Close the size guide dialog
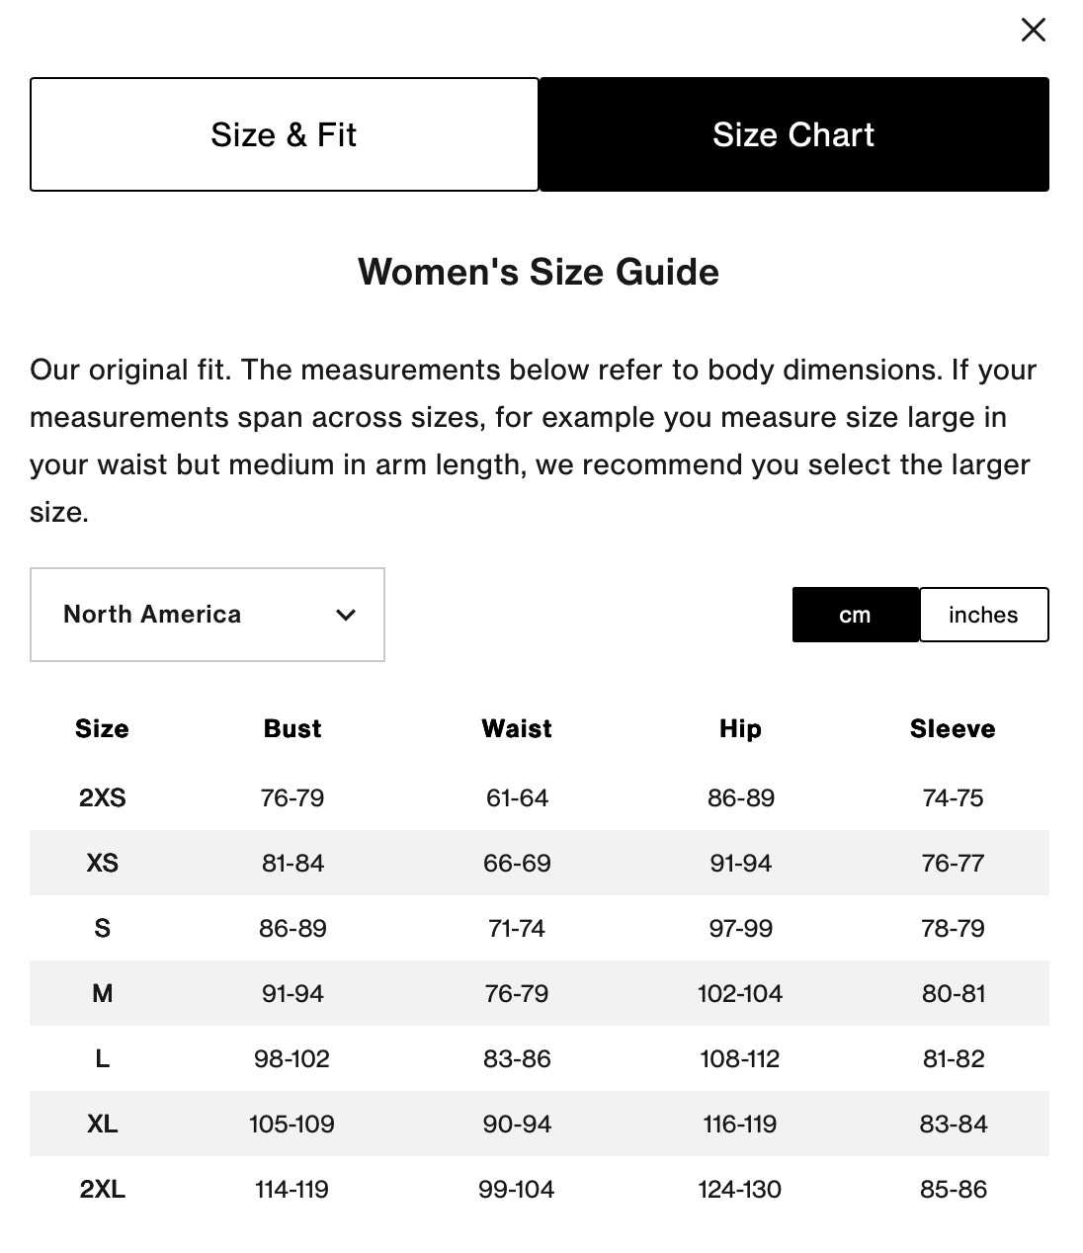This screenshot has width=1083, height=1253. click(1033, 30)
